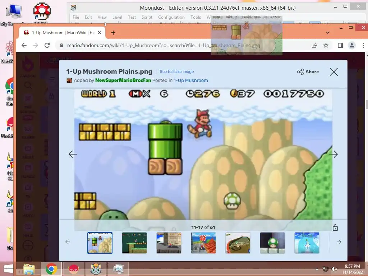368x276 pixels.
Task: Select the green mushroom closeup thumbnail
Action: [x=272, y=243]
